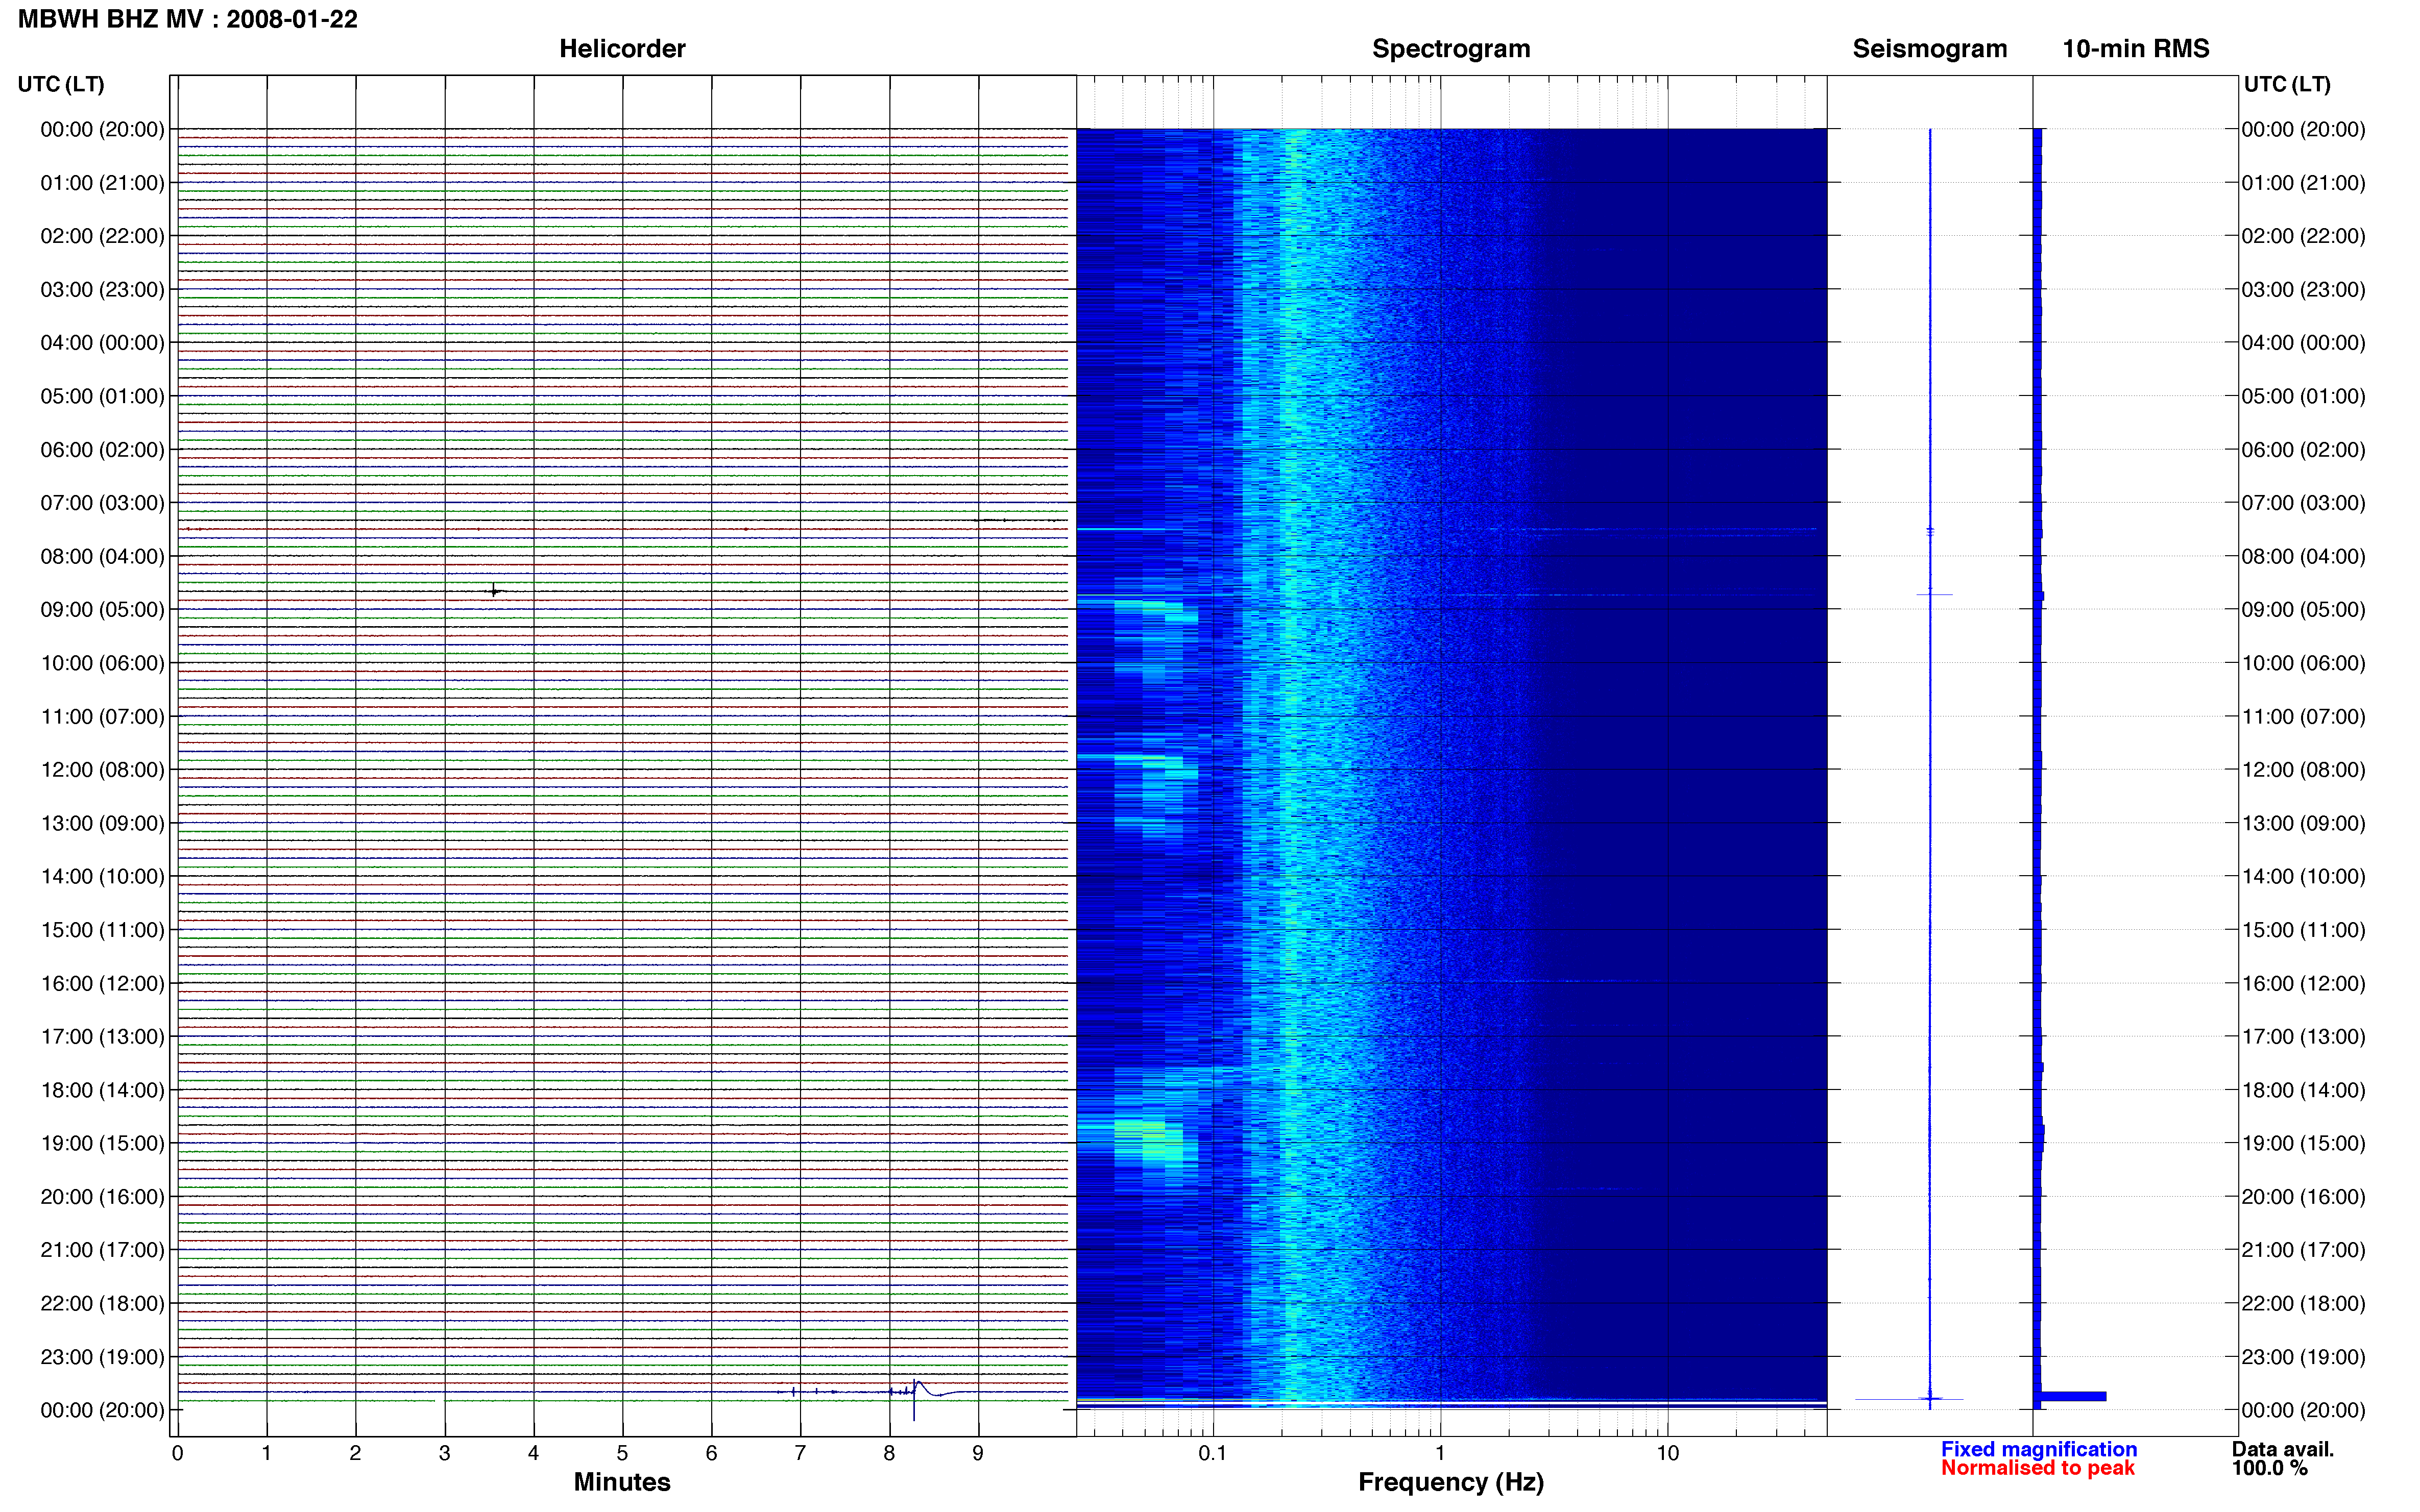Click the '5' tick on Minutes axis
Viewport: 2420px width, 1512px height.
coord(622,1453)
